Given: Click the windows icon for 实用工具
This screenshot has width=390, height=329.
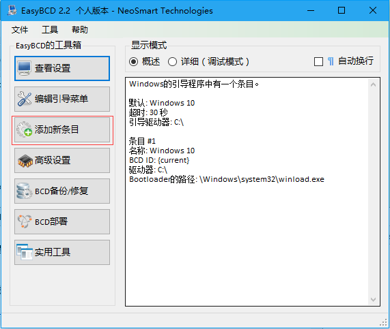Looking at the screenshot, I should 25,252.
